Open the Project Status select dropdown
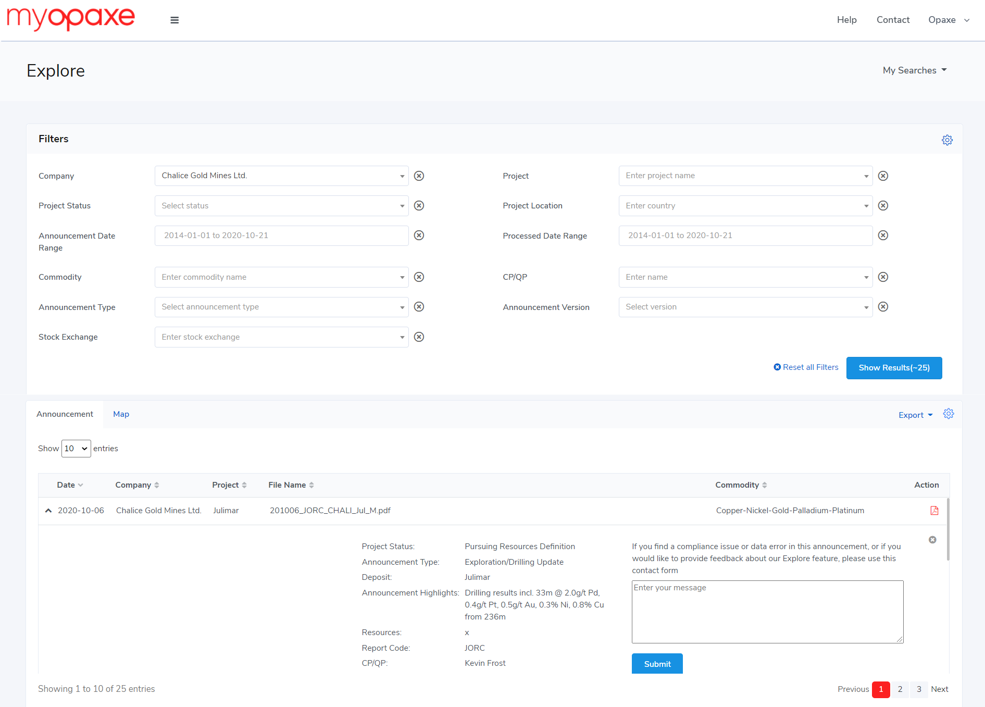 281,206
